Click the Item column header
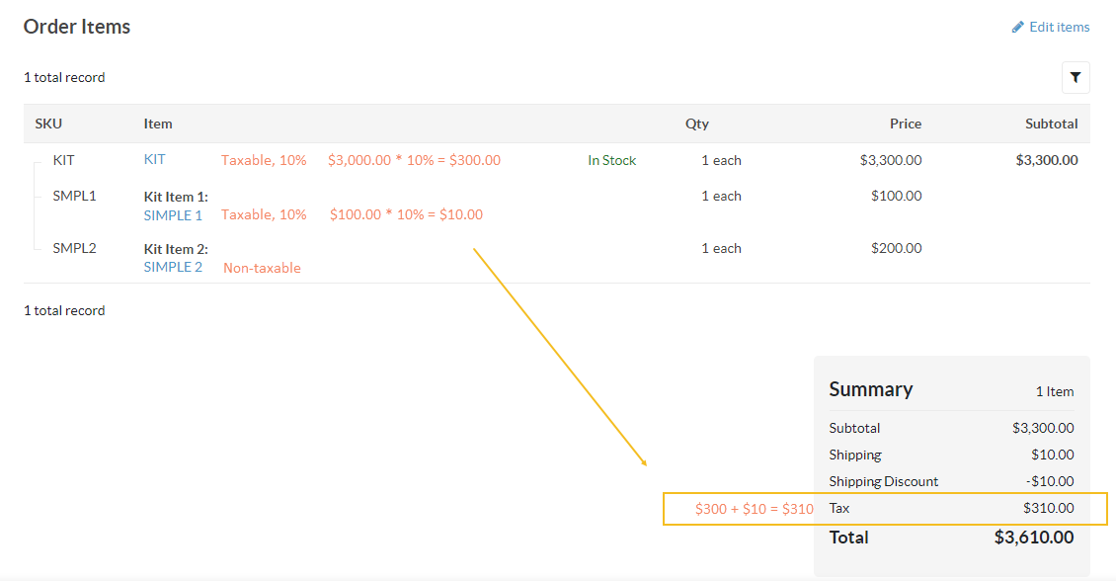Image resolution: width=1116 pixels, height=581 pixels. 158,124
